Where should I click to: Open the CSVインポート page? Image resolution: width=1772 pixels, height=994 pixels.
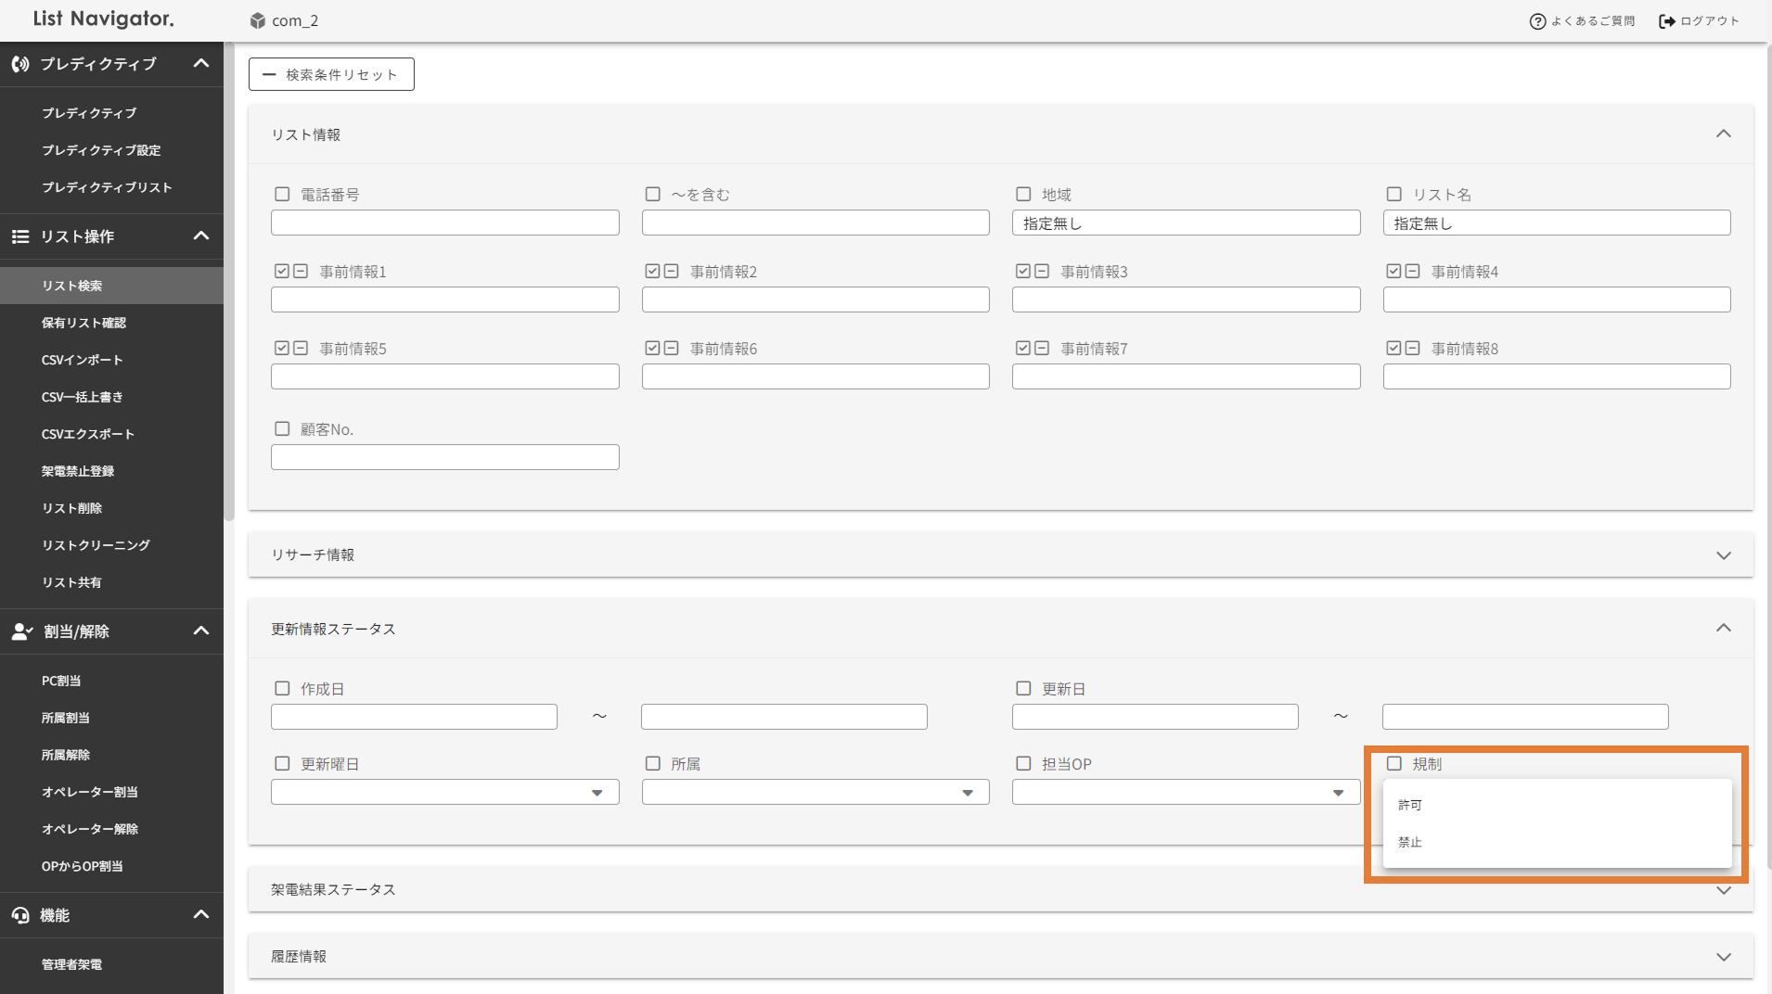pos(82,360)
